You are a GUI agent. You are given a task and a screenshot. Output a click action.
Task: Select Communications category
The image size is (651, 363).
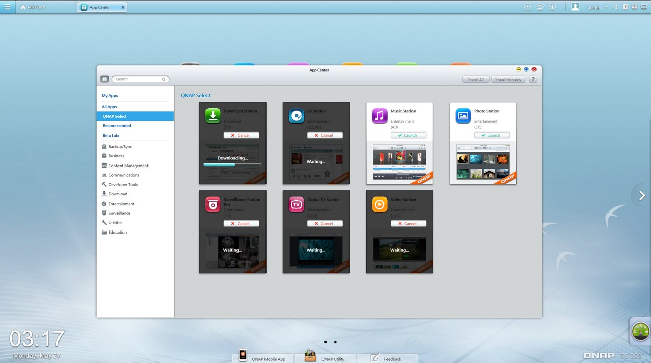click(124, 175)
